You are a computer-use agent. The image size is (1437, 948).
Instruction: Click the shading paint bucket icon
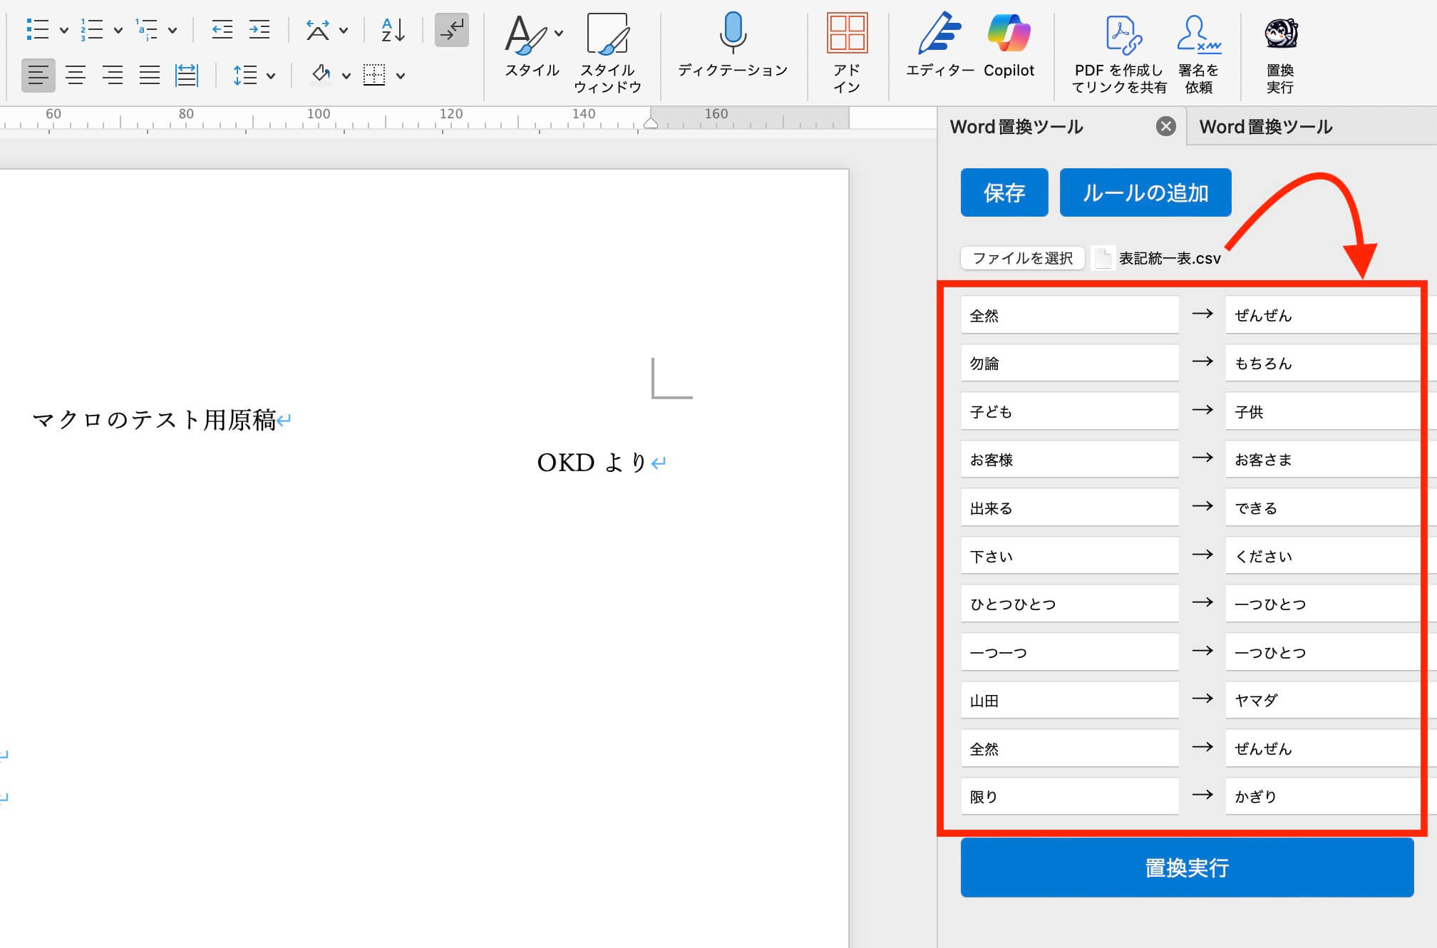coord(321,75)
